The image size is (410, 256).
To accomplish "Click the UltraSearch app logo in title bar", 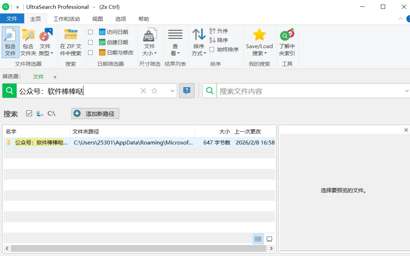I will tap(5, 7).
